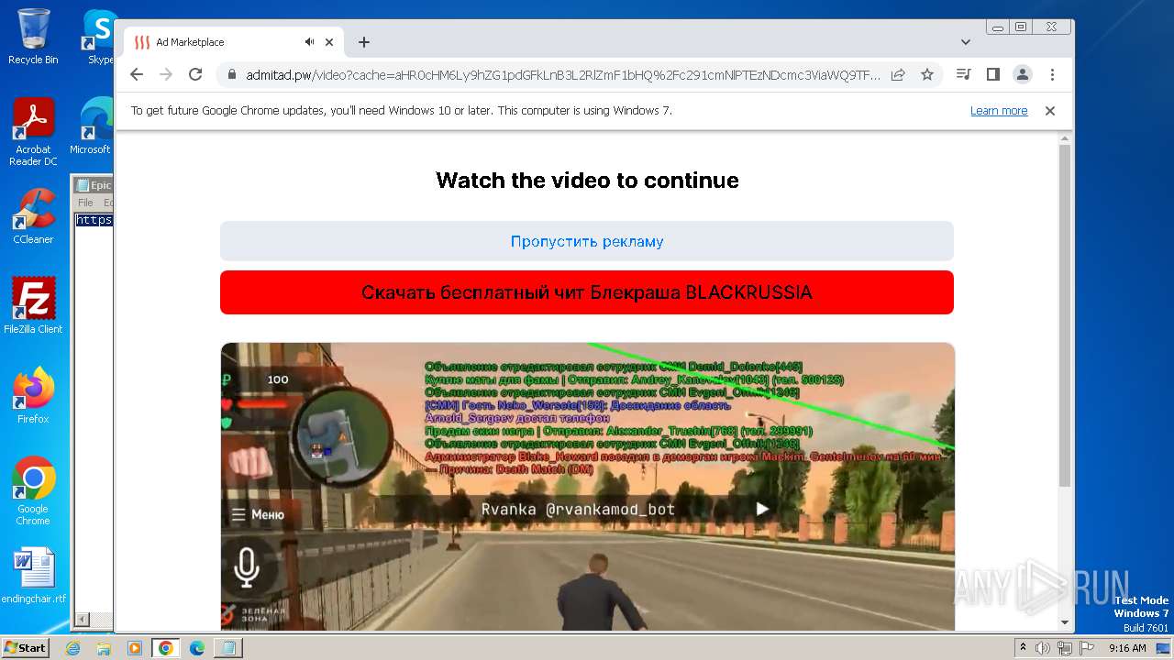Show hidden system tray icons
The width and height of the screenshot is (1174, 660).
point(1023,648)
